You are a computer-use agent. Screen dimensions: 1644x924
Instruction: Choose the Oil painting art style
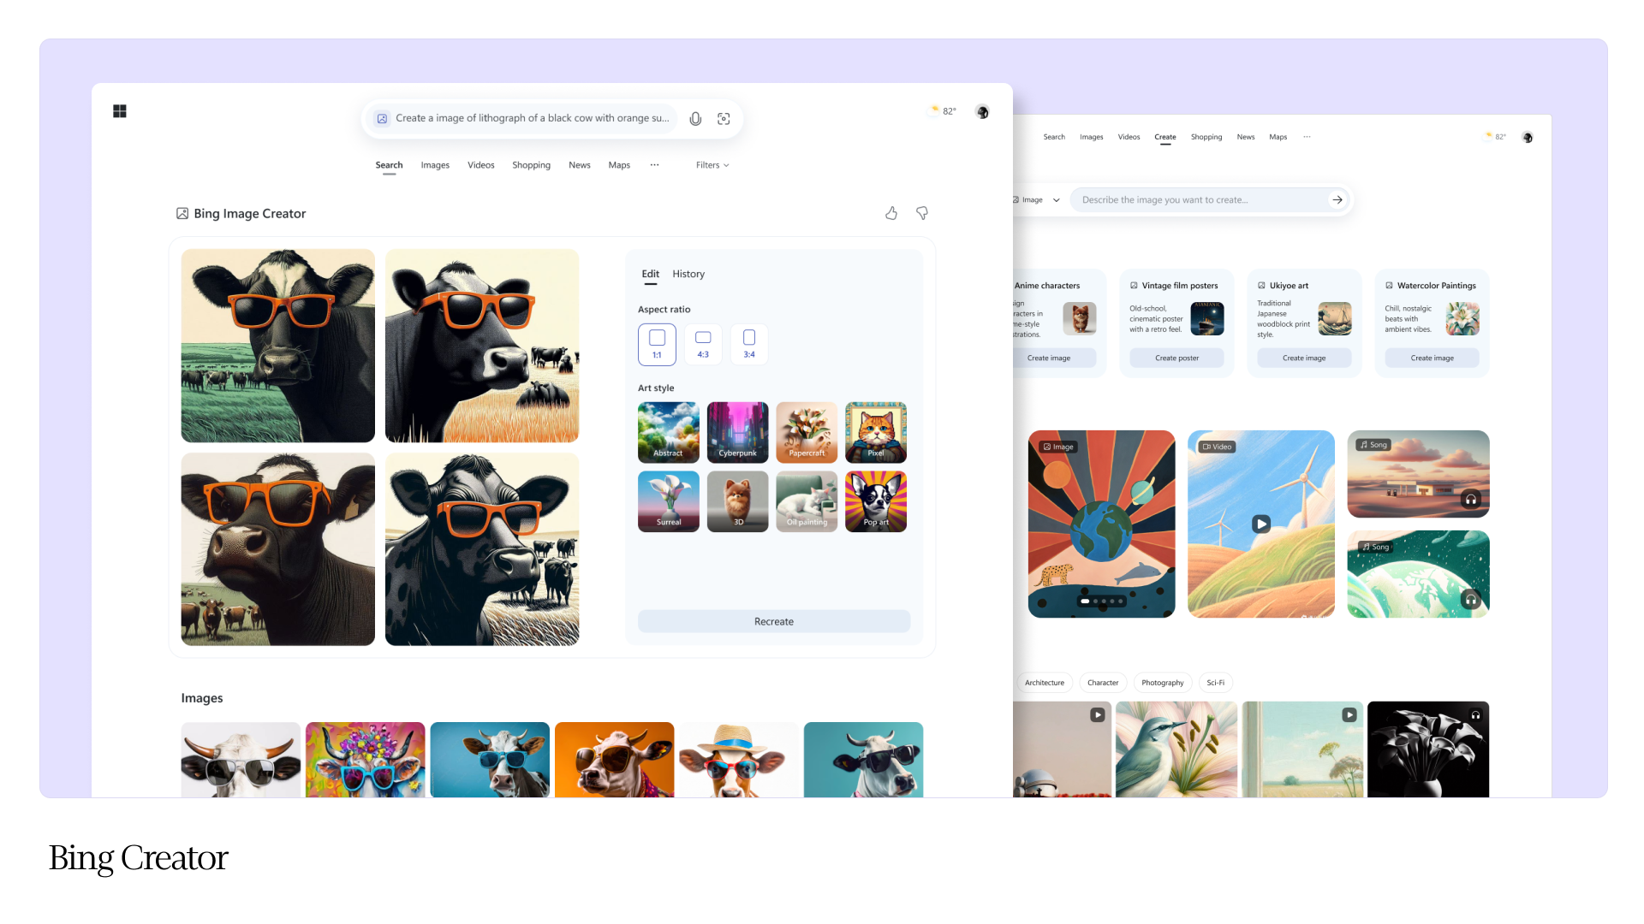pyautogui.click(x=807, y=501)
